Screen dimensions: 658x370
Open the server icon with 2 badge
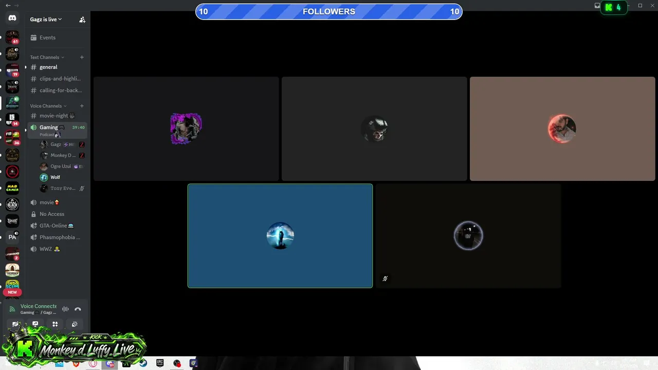point(12,254)
